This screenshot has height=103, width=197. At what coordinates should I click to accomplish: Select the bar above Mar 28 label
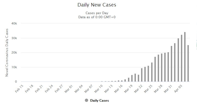coord(162,68)
